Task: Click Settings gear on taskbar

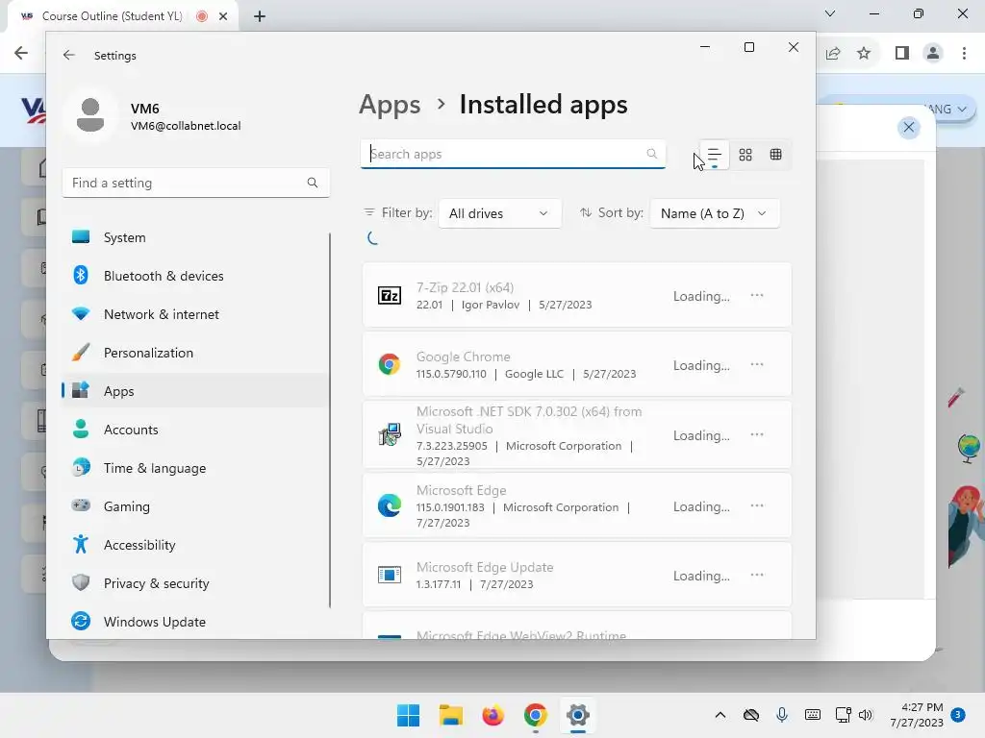Action: 578,715
